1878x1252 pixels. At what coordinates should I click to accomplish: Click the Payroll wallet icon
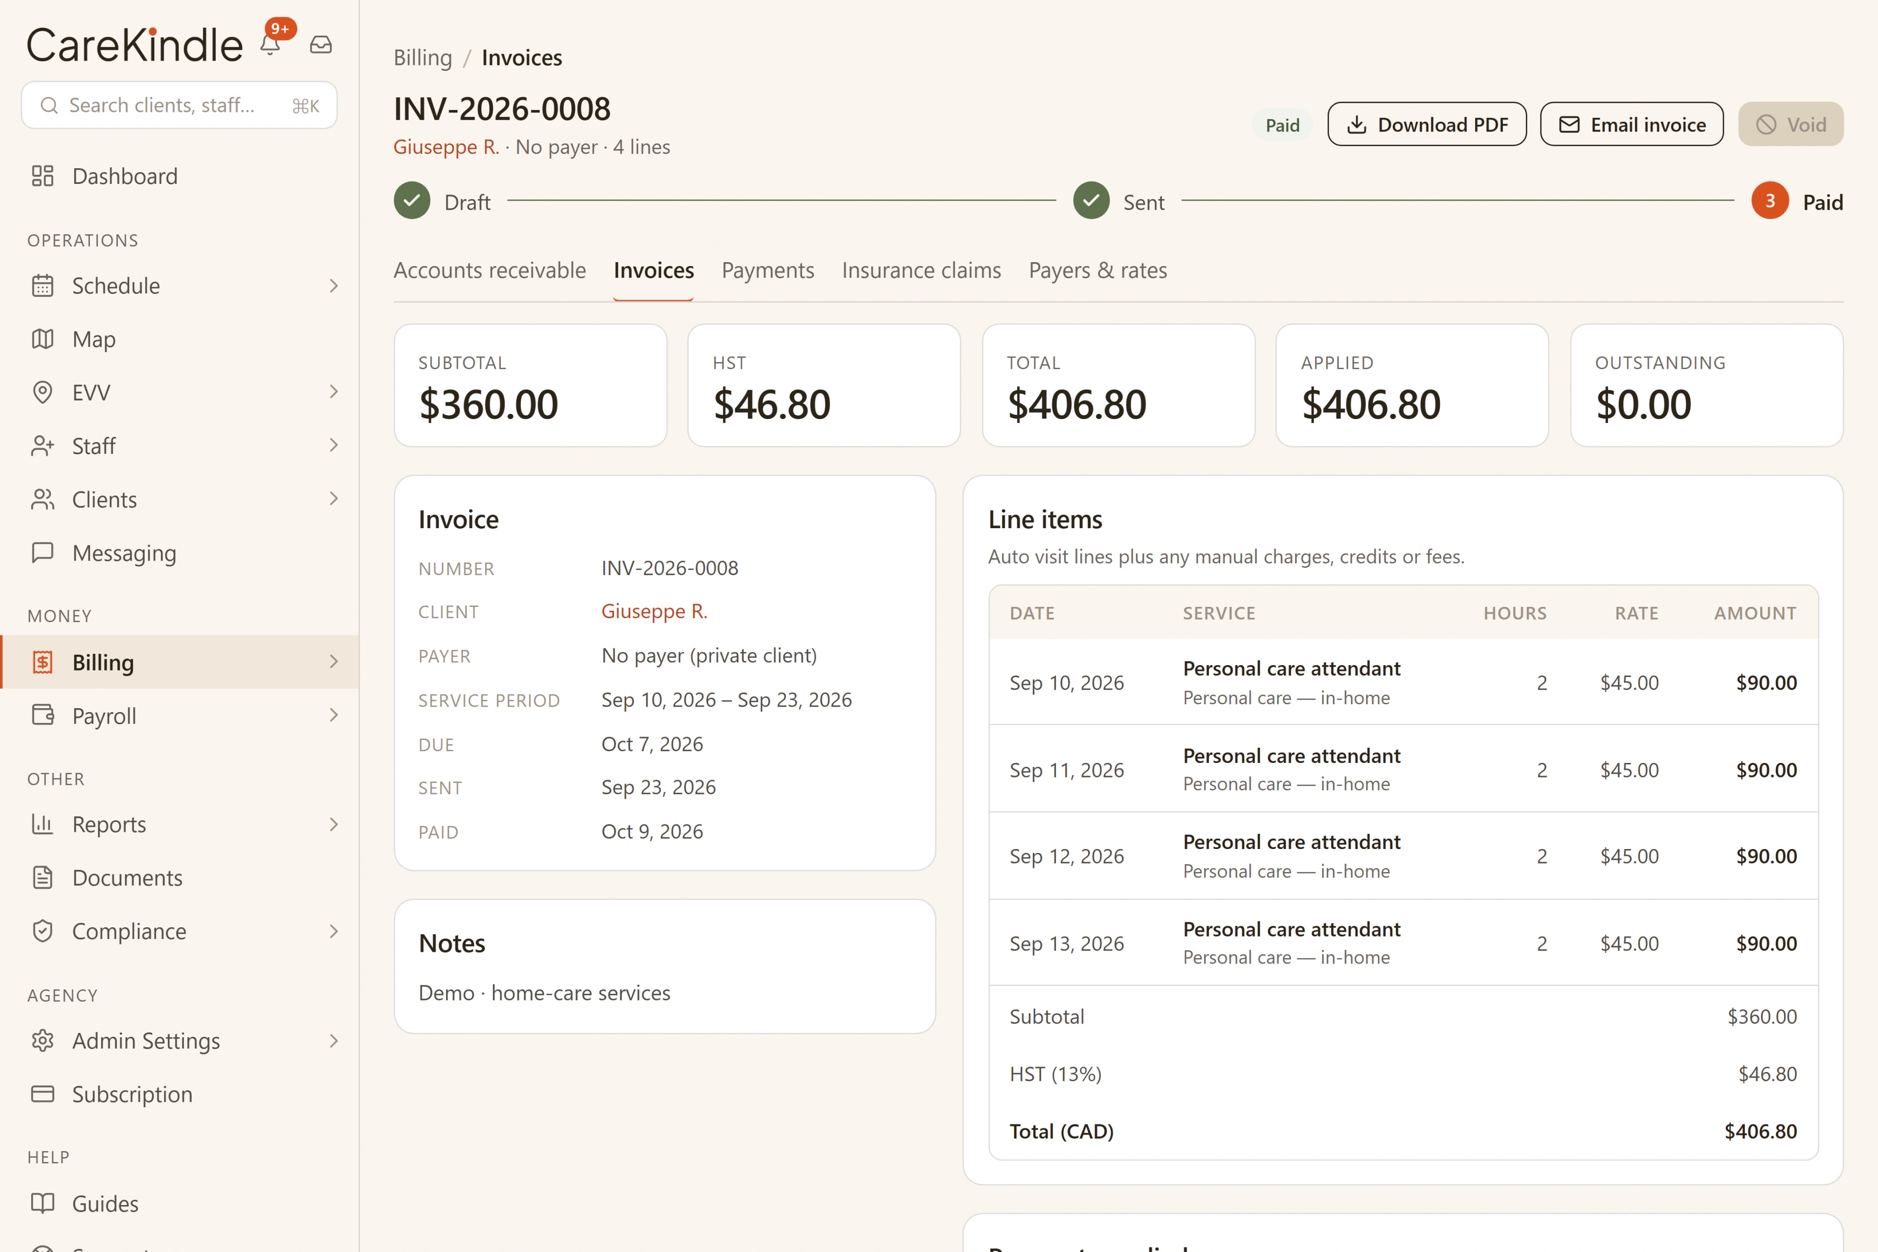coord(43,715)
